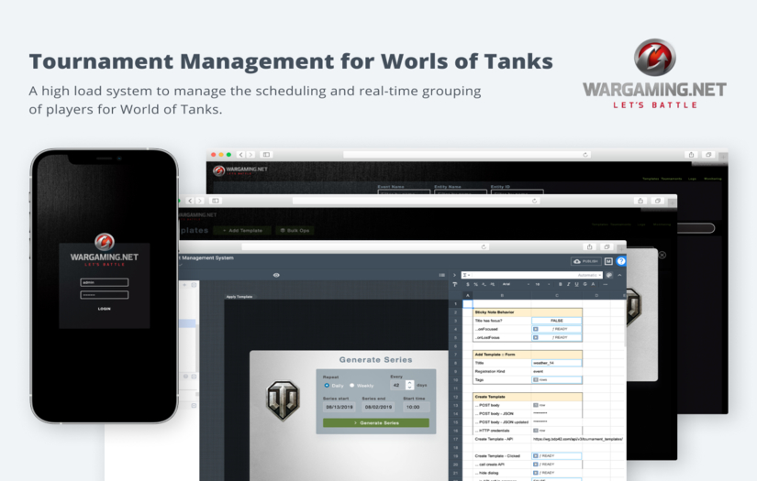Open the Arial font dropdown
The height and width of the screenshot is (481, 757).
pyautogui.click(x=516, y=284)
